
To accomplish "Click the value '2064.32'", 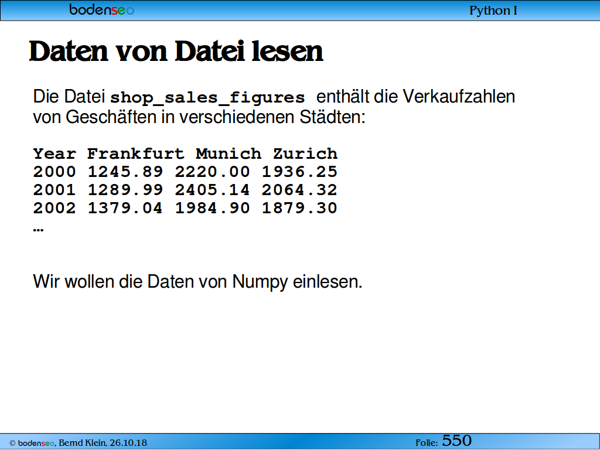I will tap(299, 190).
